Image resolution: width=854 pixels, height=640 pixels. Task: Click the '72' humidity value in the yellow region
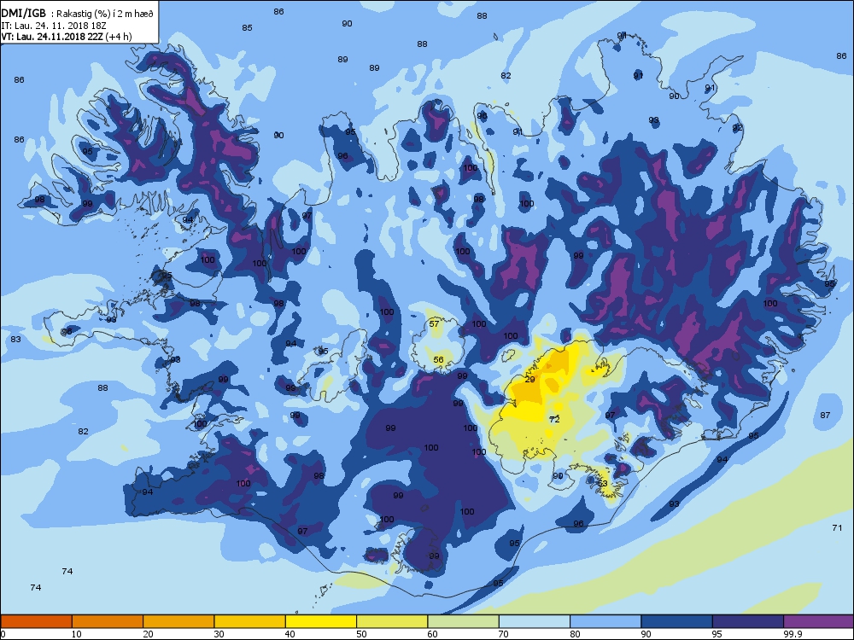[x=554, y=420]
